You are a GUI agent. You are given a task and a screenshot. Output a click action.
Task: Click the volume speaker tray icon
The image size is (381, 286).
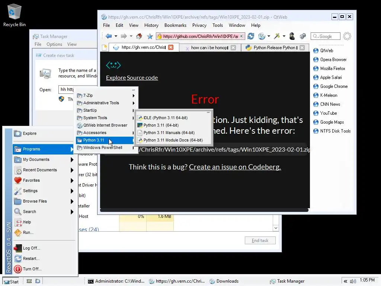point(353,282)
